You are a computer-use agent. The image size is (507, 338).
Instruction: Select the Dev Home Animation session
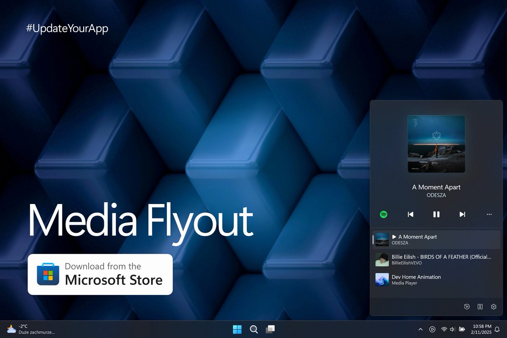[x=436, y=280]
